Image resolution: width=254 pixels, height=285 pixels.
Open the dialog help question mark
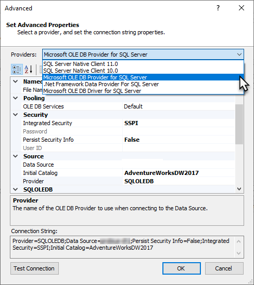pos(218,8)
